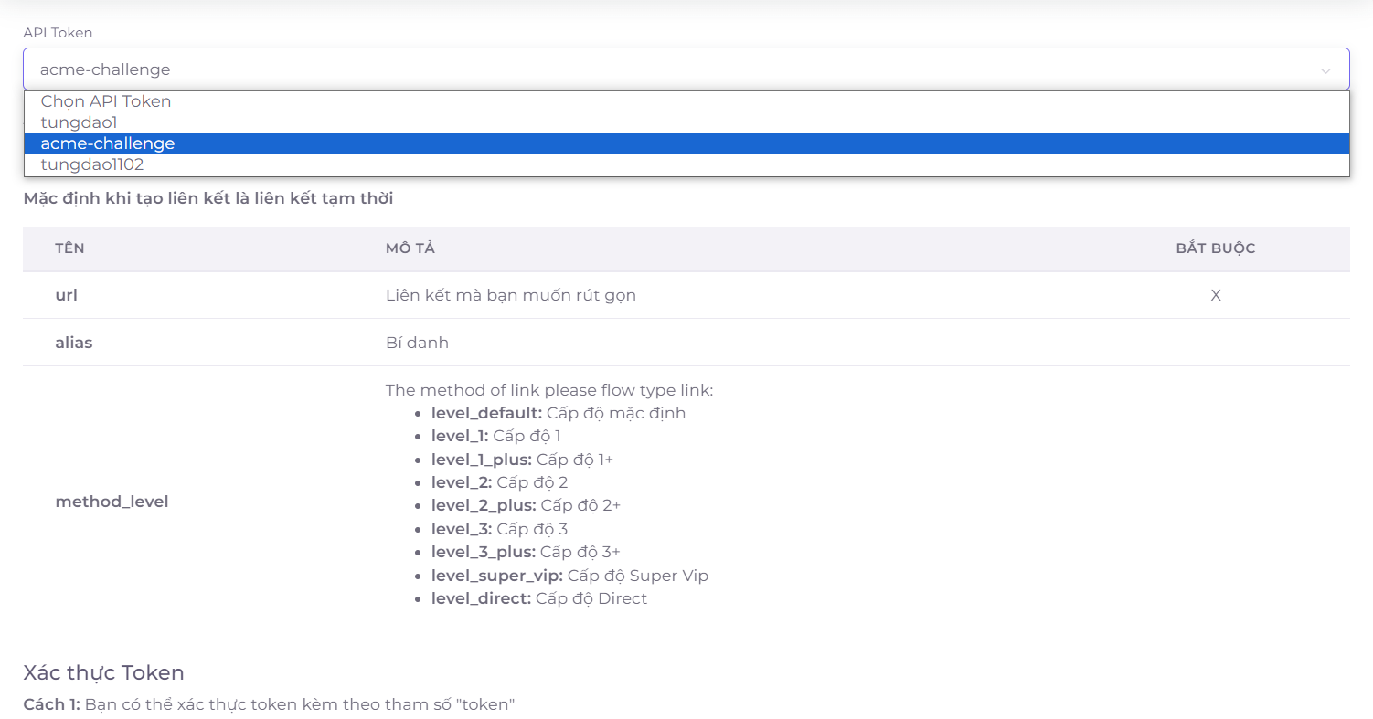This screenshot has width=1373, height=719.
Task: Click the alias parameter name
Action: (74, 343)
